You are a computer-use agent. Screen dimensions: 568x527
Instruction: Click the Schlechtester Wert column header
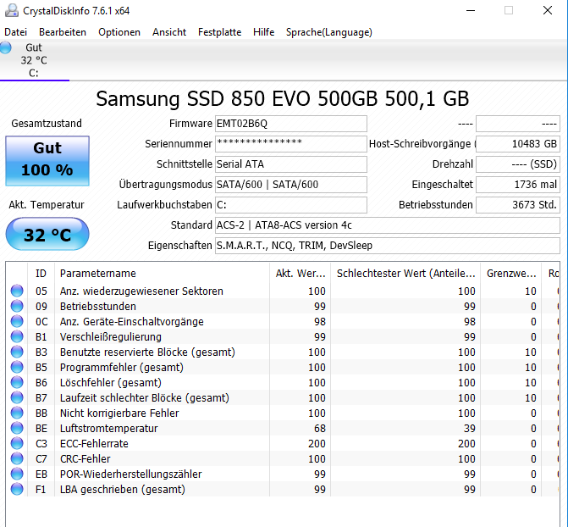[x=405, y=273]
